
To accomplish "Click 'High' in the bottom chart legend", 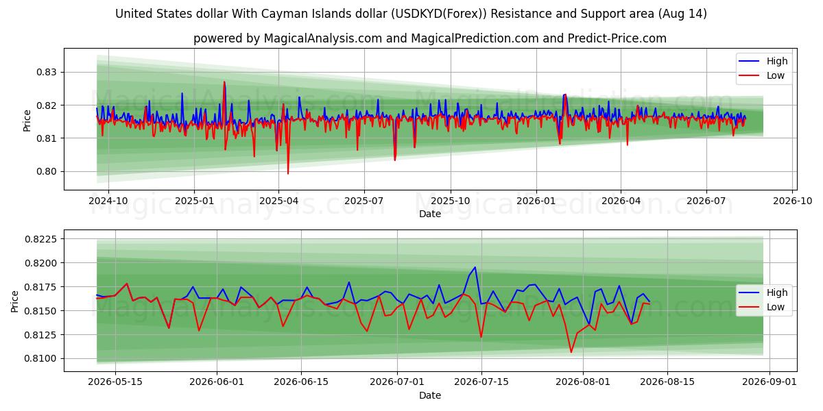I will pos(777,292).
